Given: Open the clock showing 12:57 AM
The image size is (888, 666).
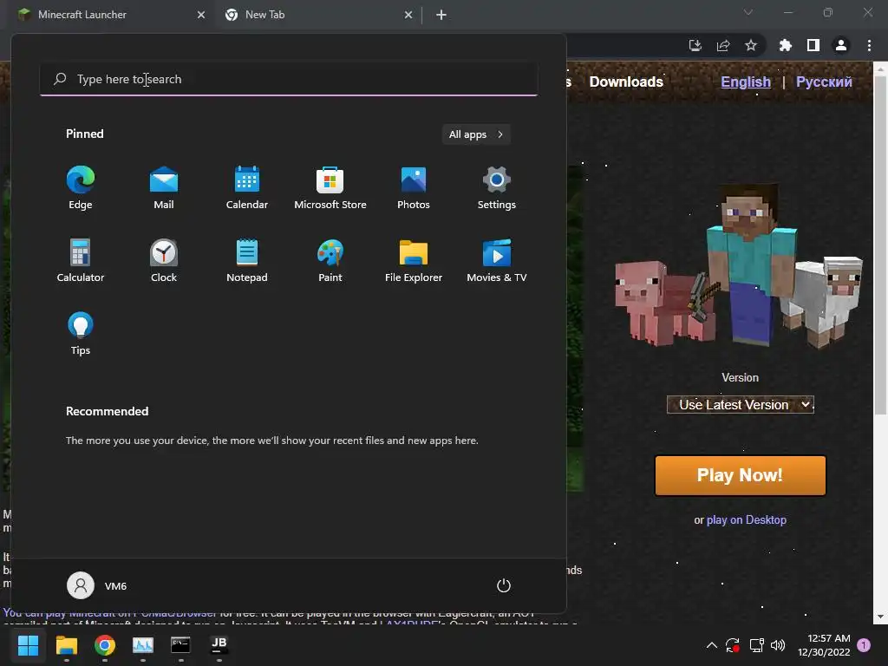Looking at the screenshot, I should pos(824,645).
